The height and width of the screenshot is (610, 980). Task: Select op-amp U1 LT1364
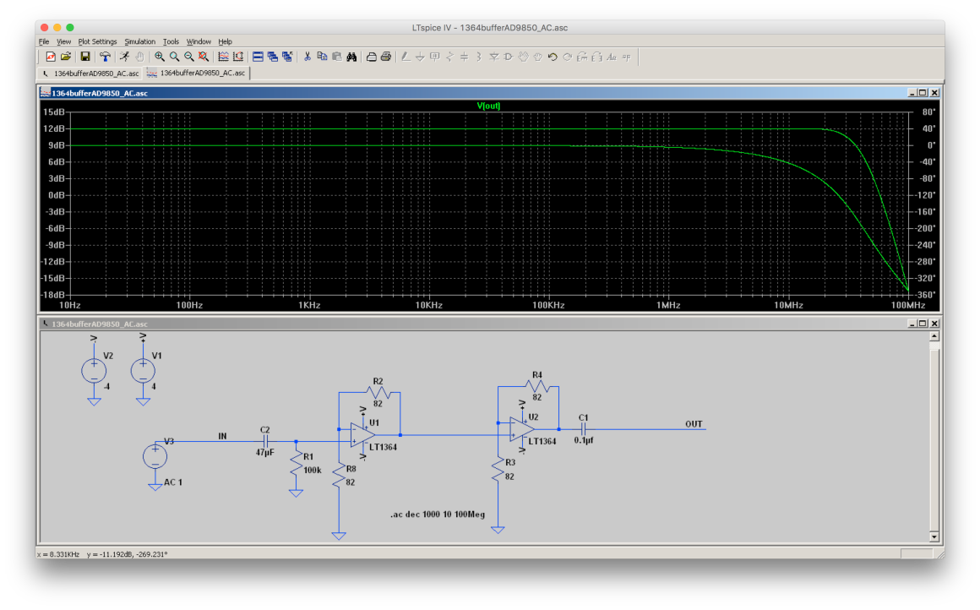tap(363, 435)
